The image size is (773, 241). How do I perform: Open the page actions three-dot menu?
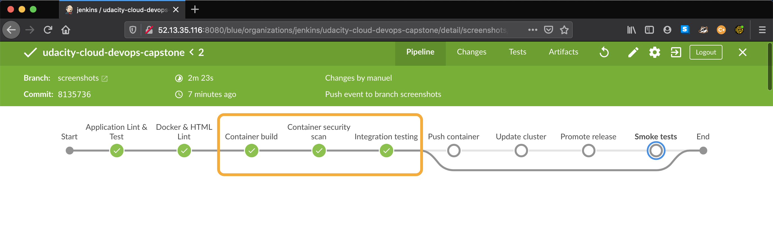533,30
